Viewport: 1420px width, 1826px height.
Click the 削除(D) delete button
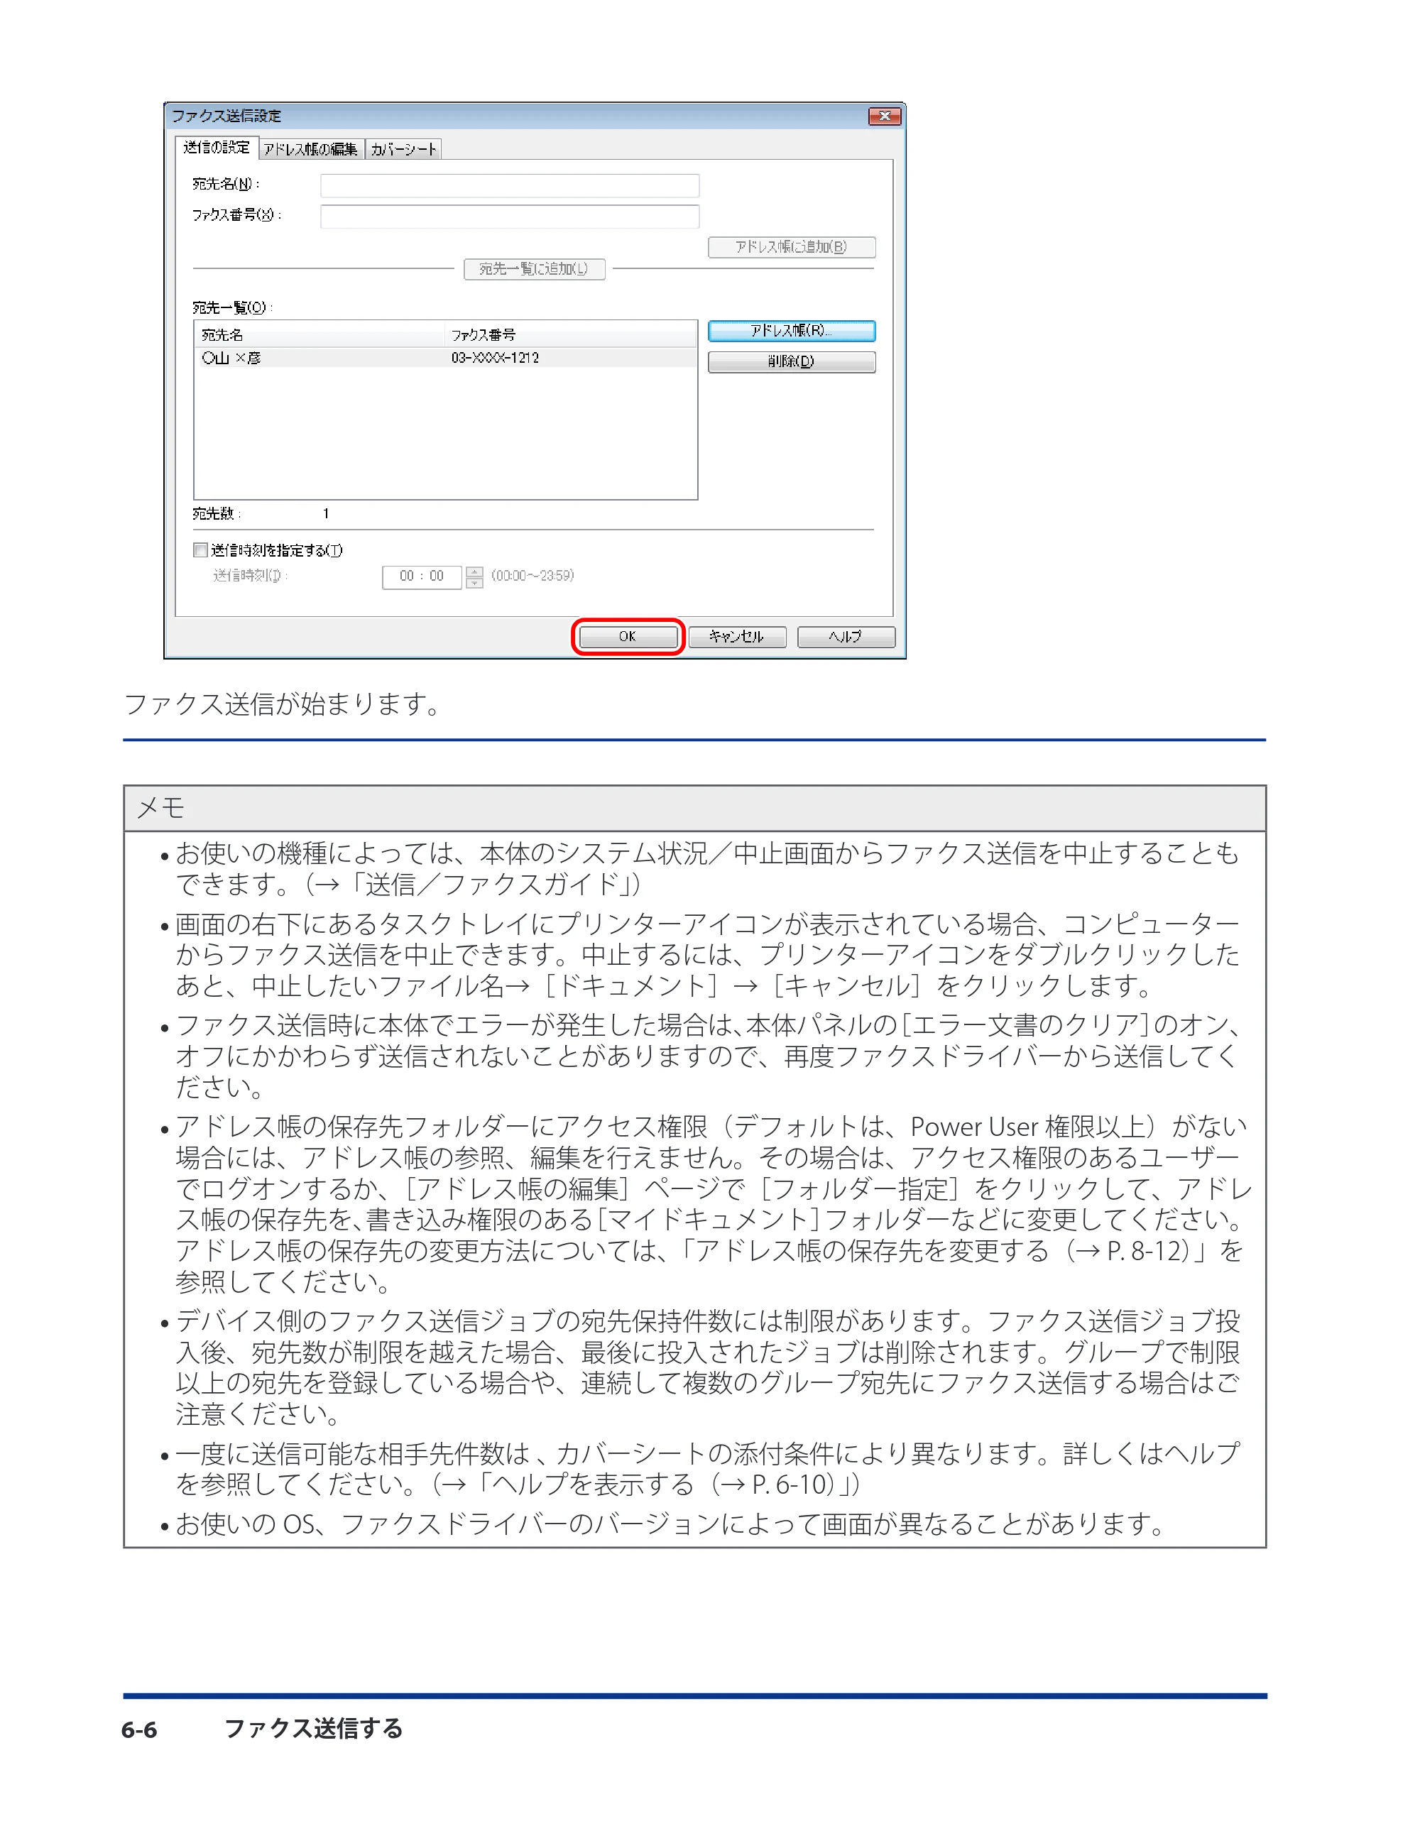(791, 361)
